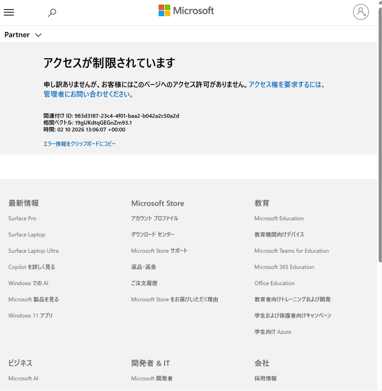This screenshot has height=391, width=382.
Task: Open the Surface Laptop Ultra link
Action: pos(33,251)
